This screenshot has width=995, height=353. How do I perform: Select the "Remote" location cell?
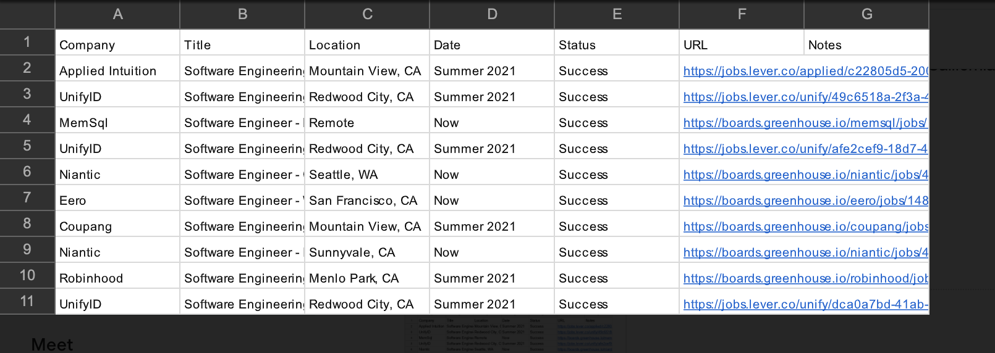tap(367, 123)
